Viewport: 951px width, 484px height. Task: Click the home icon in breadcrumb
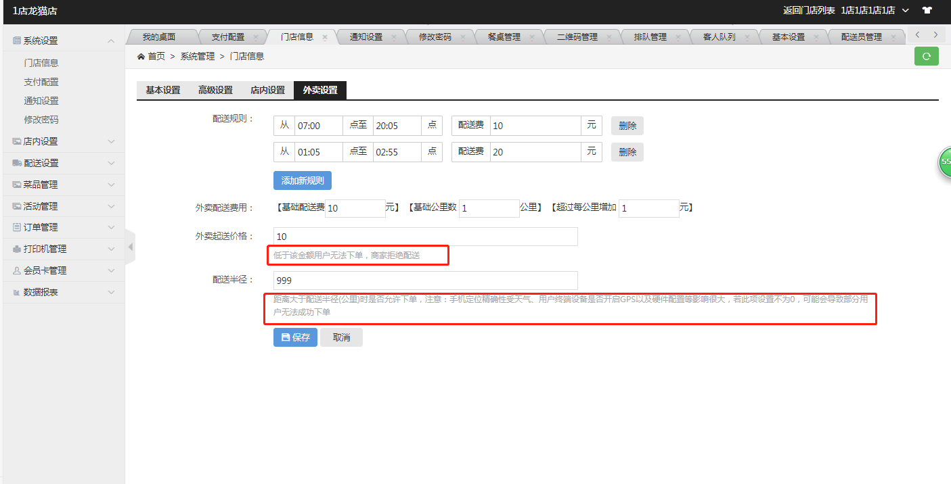tap(141, 57)
